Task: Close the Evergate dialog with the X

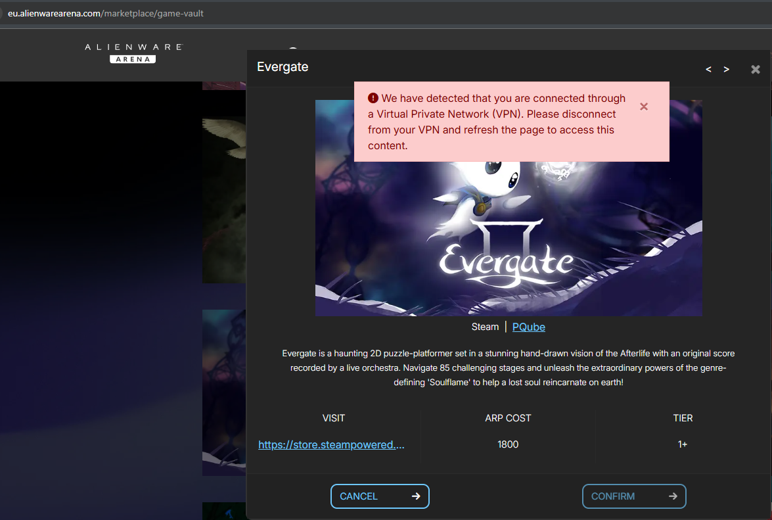Action: 756,69
